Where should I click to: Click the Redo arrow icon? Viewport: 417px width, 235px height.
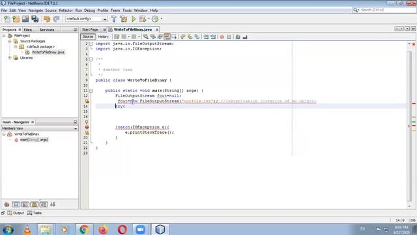click(56, 19)
